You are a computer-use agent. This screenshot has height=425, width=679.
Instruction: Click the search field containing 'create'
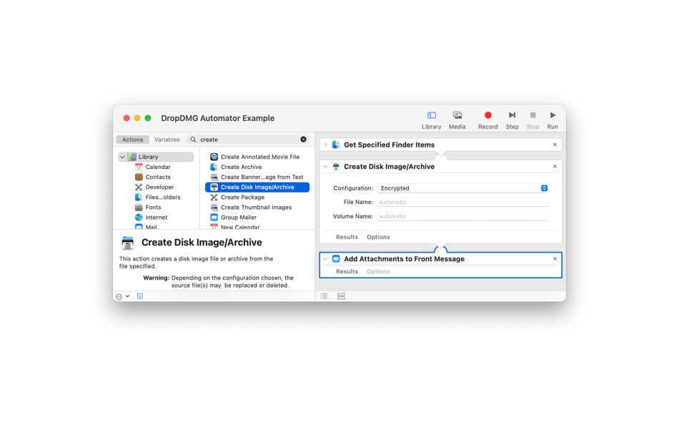coord(249,140)
